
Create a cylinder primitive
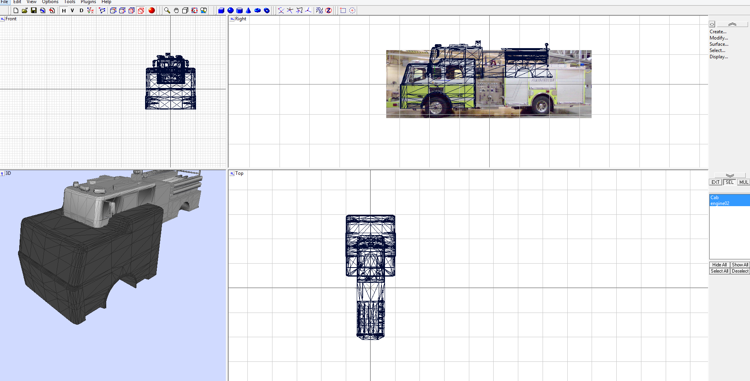pyautogui.click(x=239, y=11)
